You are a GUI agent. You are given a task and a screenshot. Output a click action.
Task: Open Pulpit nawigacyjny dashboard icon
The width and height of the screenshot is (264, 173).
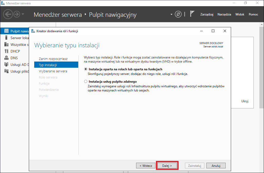click(6, 31)
